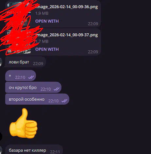This screenshot has height=154, width=151.
Task: Click sender avatar beside 'базара нет киллер'
Action: [x=1, y=150]
